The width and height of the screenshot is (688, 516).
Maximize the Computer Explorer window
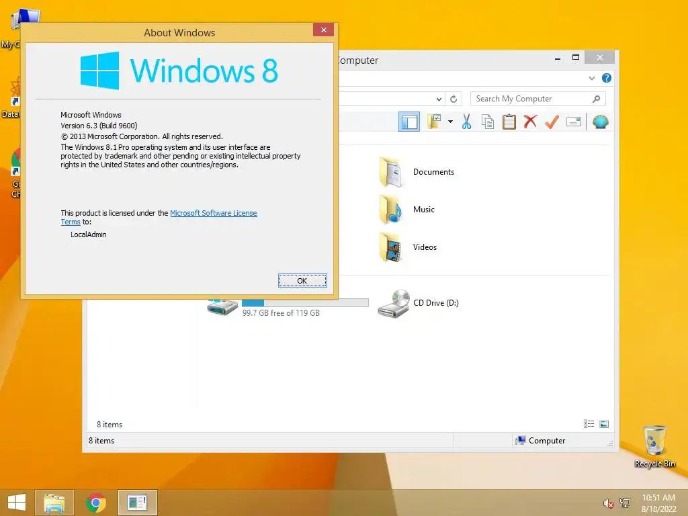(x=576, y=58)
